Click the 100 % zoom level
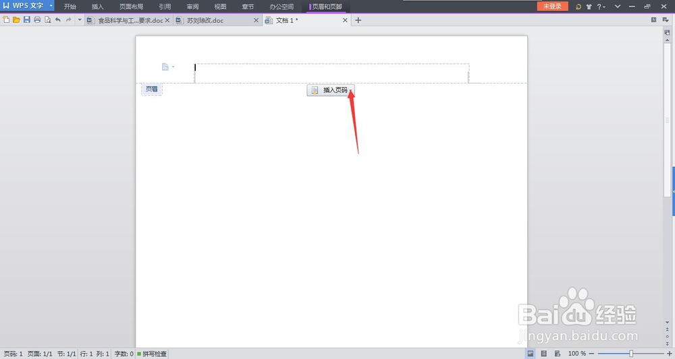 tap(577, 354)
